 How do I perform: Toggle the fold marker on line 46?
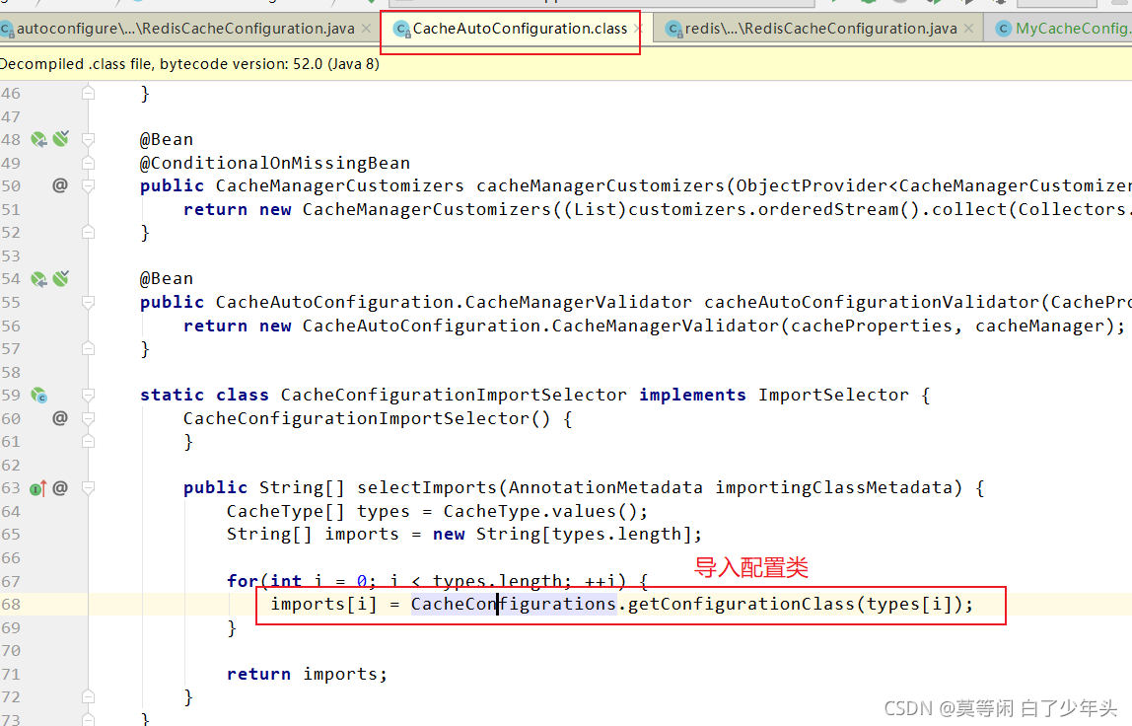pyautogui.click(x=88, y=93)
